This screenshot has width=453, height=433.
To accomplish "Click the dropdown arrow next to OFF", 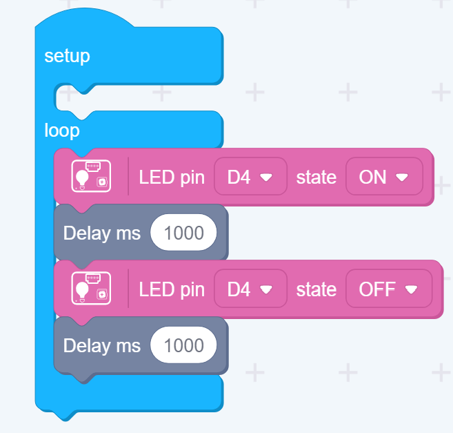I will click(x=411, y=289).
